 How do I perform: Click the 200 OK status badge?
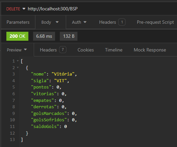[17, 36]
